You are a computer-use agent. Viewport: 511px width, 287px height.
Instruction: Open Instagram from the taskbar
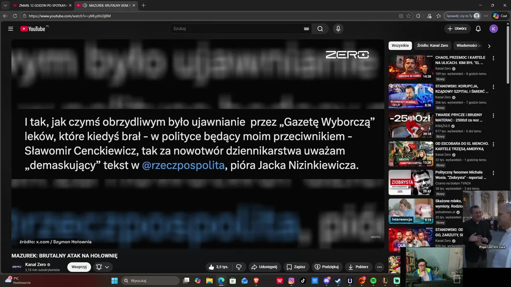[x=291, y=281]
